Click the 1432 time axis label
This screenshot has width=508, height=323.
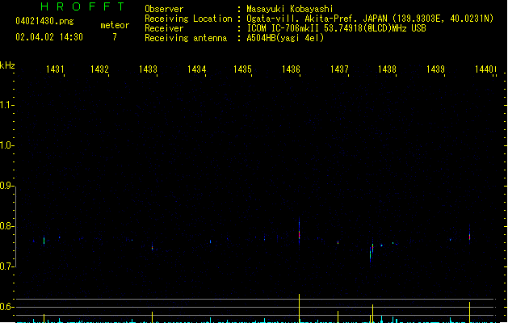point(99,69)
